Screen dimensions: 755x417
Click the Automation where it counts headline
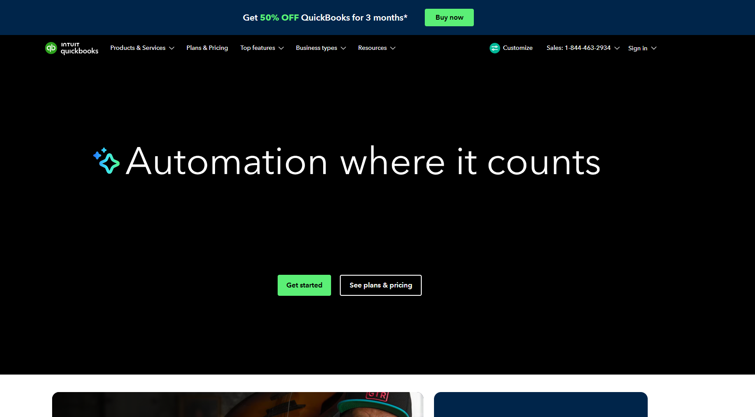tap(363, 161)
